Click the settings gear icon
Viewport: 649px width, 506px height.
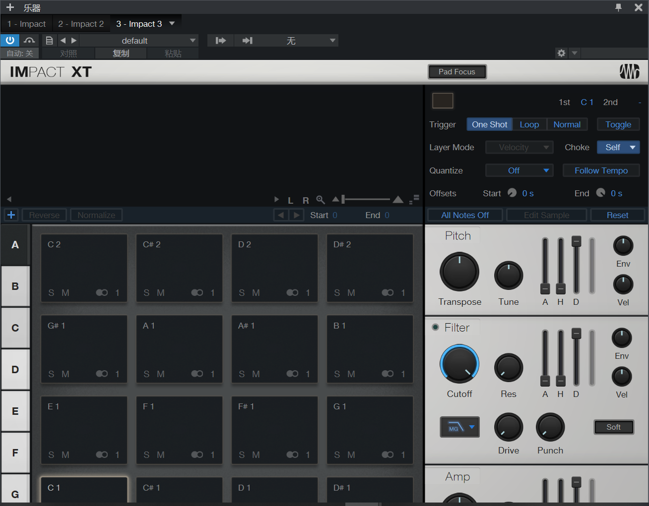561,53
